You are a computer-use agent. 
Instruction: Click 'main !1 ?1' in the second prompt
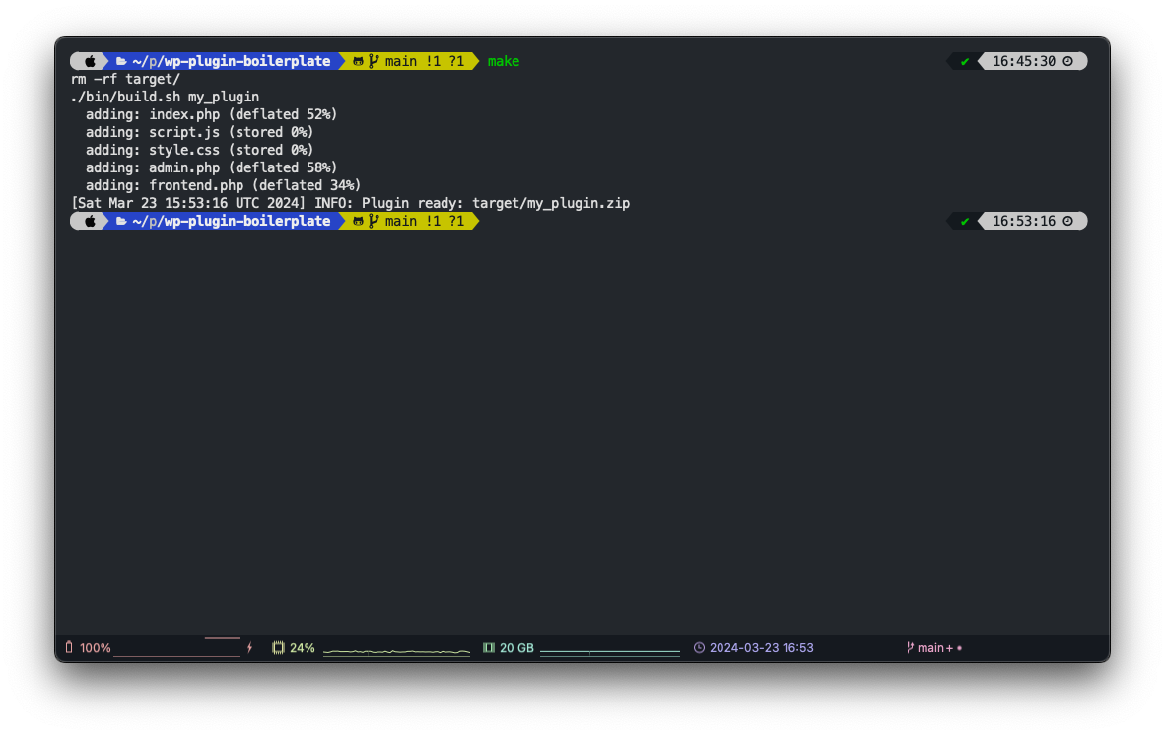pyautogui.click(x=424, y=222)
